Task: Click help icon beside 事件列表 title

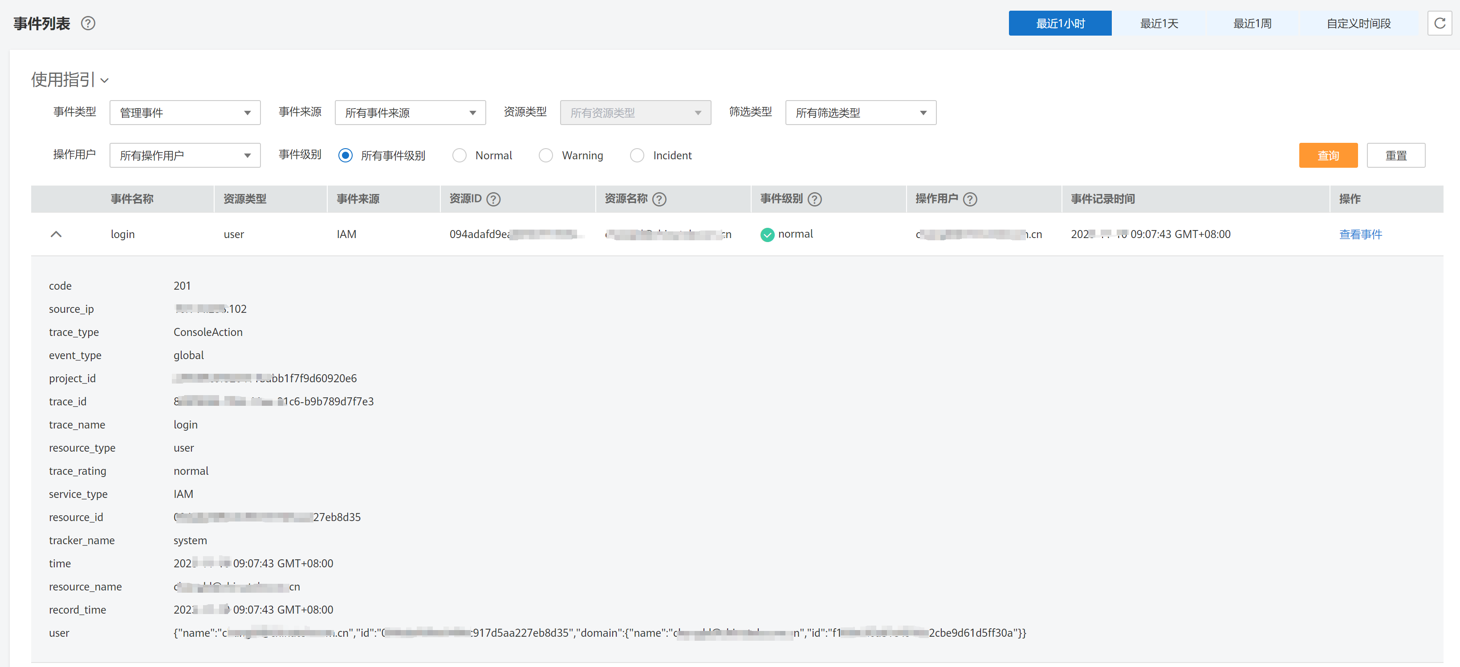Action: pos(88,23)
